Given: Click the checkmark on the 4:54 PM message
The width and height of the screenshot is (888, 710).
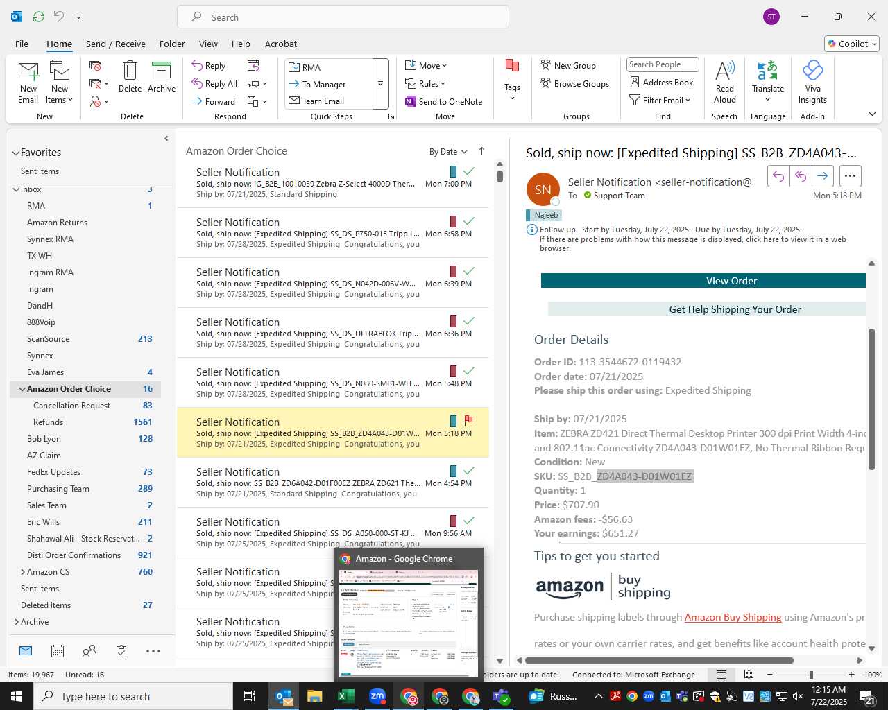Looking at the screenshot, I should tap(469, 470).
